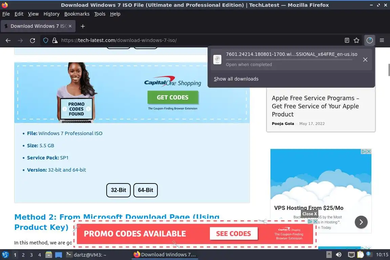The height and width of the screenshot is (260, 390).
Task: Click the ISO file icon in downloads
Action: tap(217, 60)
